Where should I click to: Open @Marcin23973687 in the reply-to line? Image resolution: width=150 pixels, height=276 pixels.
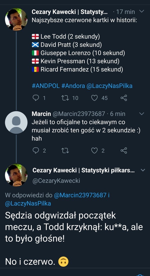80,195
